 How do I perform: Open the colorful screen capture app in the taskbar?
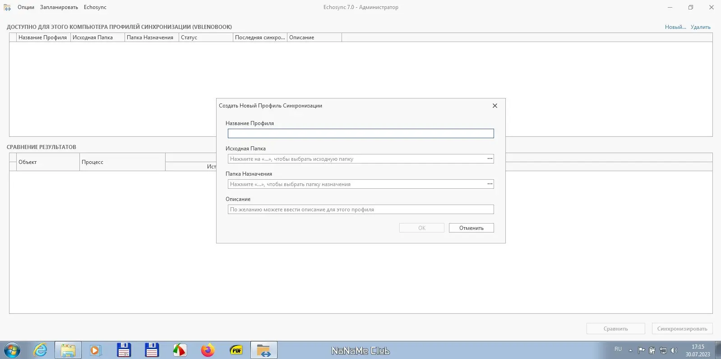(180, 350)
